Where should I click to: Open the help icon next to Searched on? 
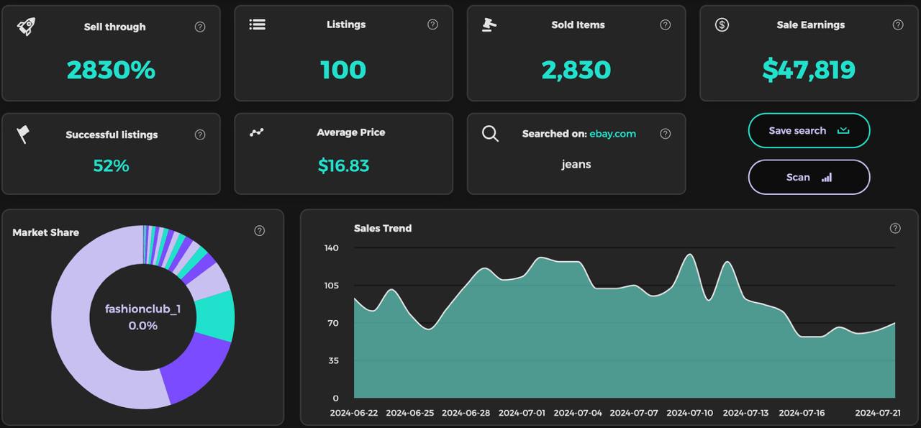pos(665,134)
